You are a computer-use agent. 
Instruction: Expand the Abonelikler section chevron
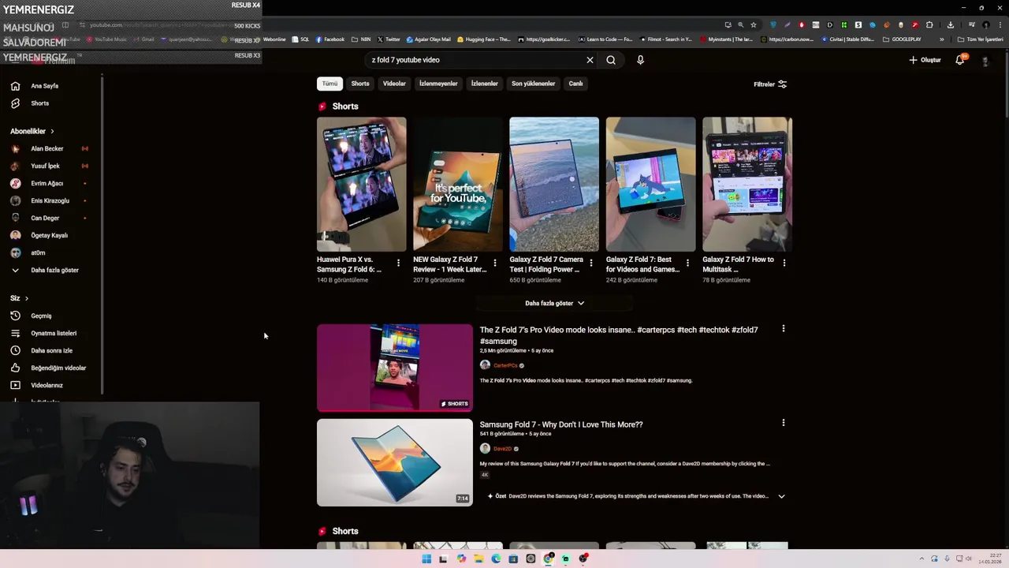click(x=52, y=131)
